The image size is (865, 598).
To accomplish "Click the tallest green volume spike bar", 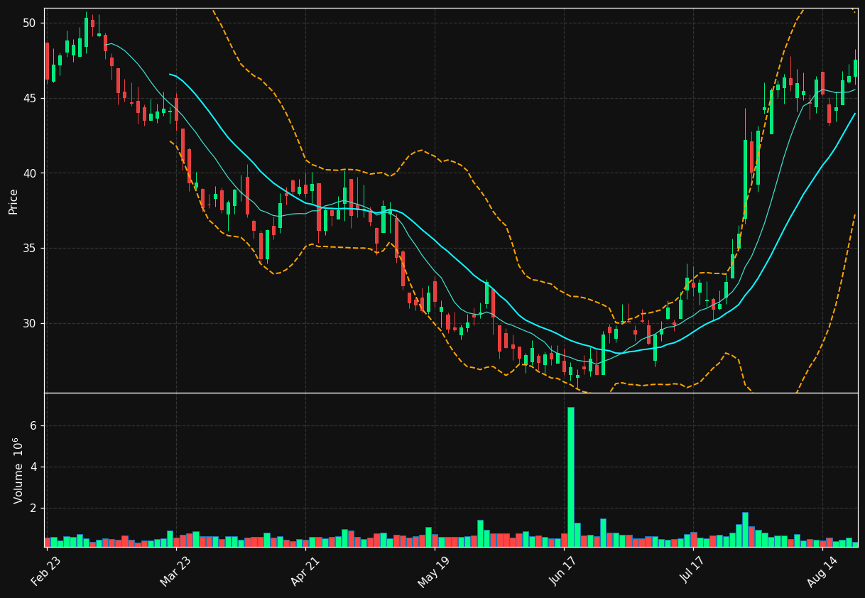I will tap(570, 477).
